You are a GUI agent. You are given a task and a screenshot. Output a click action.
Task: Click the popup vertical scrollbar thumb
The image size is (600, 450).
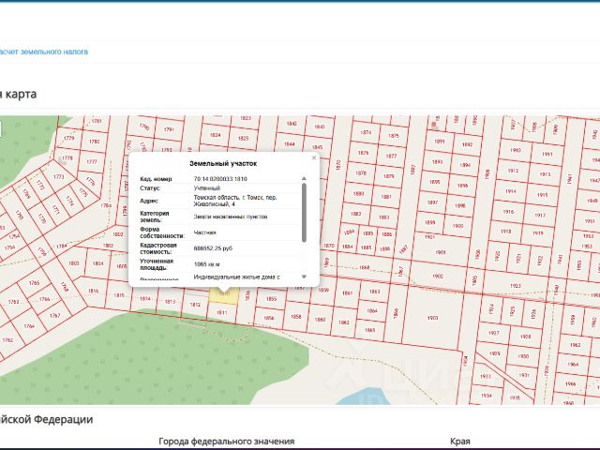click(x=304, y=212)
